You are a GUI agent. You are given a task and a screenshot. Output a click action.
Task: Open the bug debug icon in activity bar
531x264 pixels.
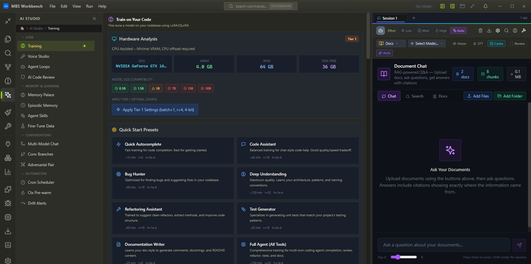tap(8, 203)
